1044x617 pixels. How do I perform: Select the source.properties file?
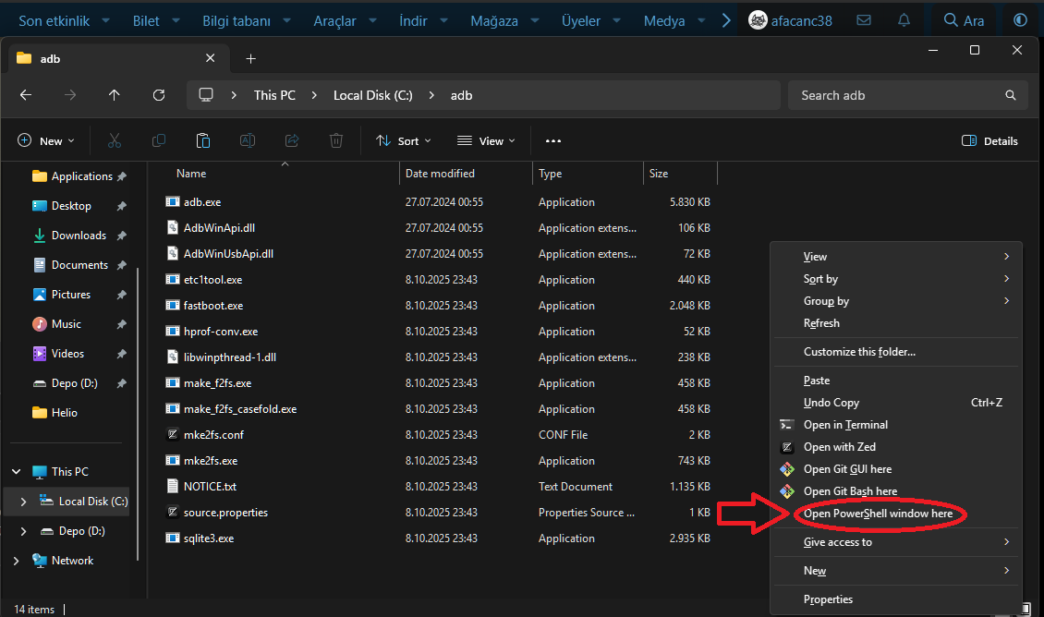point(225,513)
